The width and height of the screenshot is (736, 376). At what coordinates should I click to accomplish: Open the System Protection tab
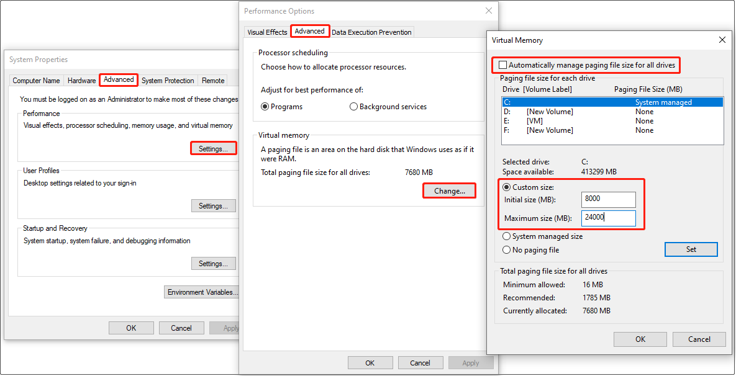168,81
